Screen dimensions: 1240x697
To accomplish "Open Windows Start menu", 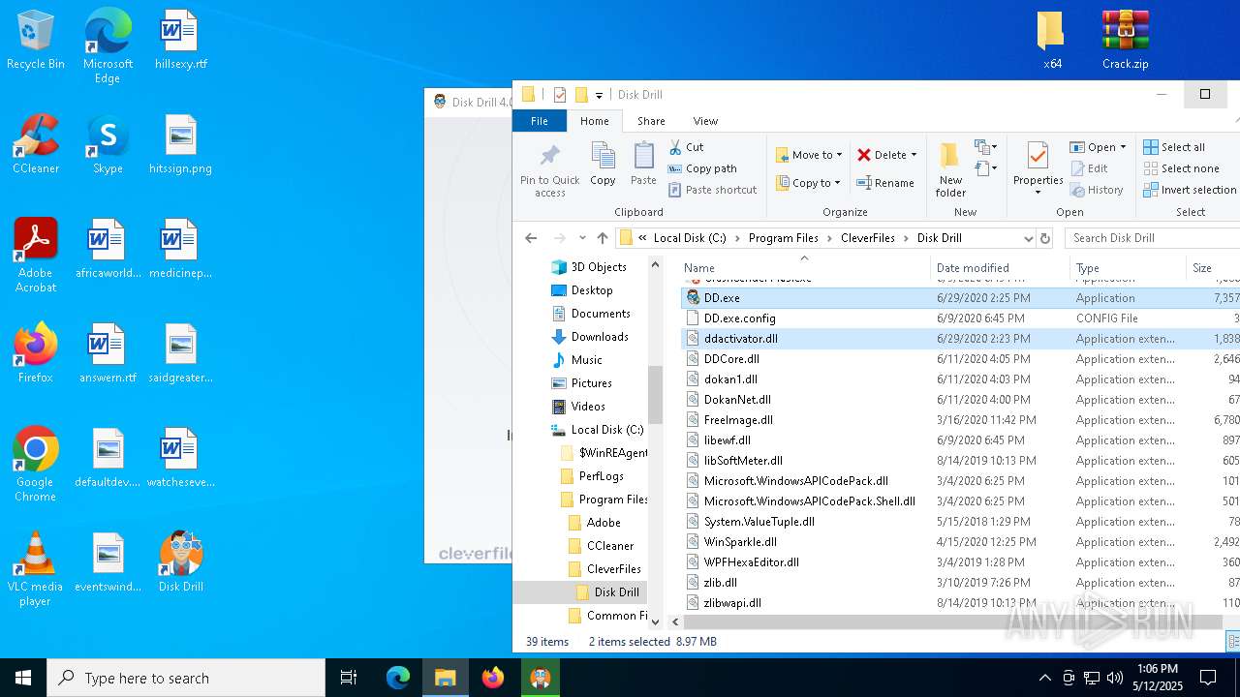I will [x=23, y=678].
